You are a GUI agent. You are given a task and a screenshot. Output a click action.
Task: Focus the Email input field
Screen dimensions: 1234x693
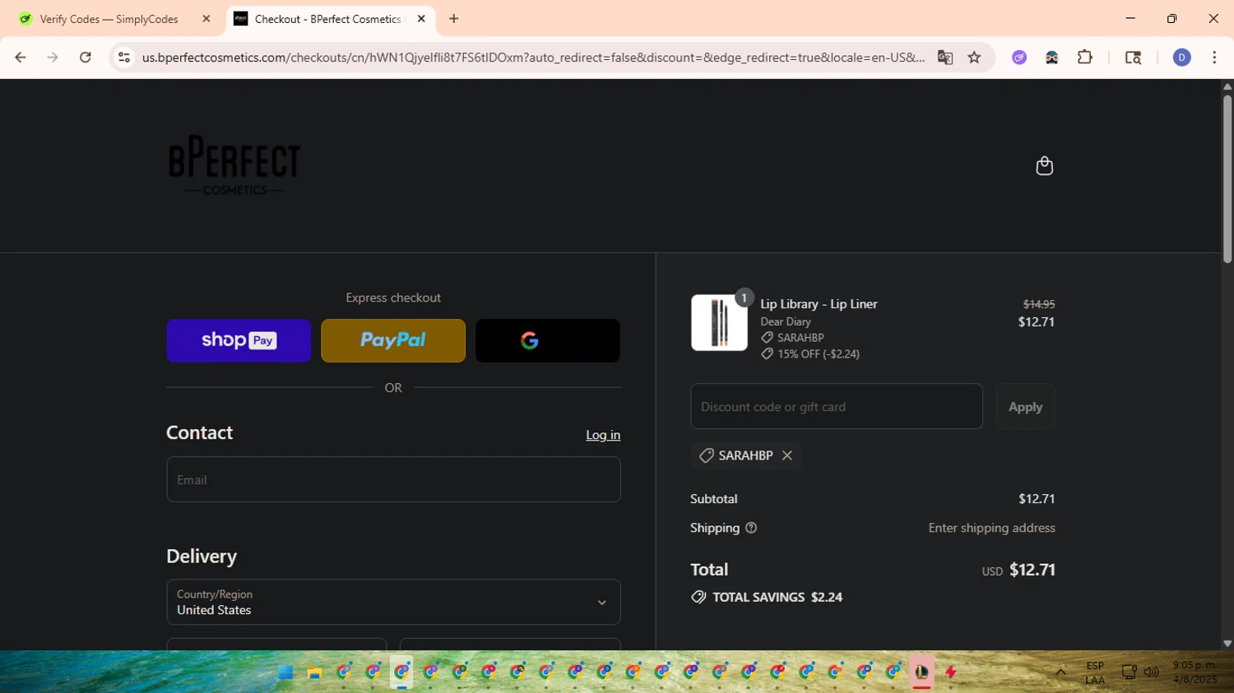tap(393, 479)
